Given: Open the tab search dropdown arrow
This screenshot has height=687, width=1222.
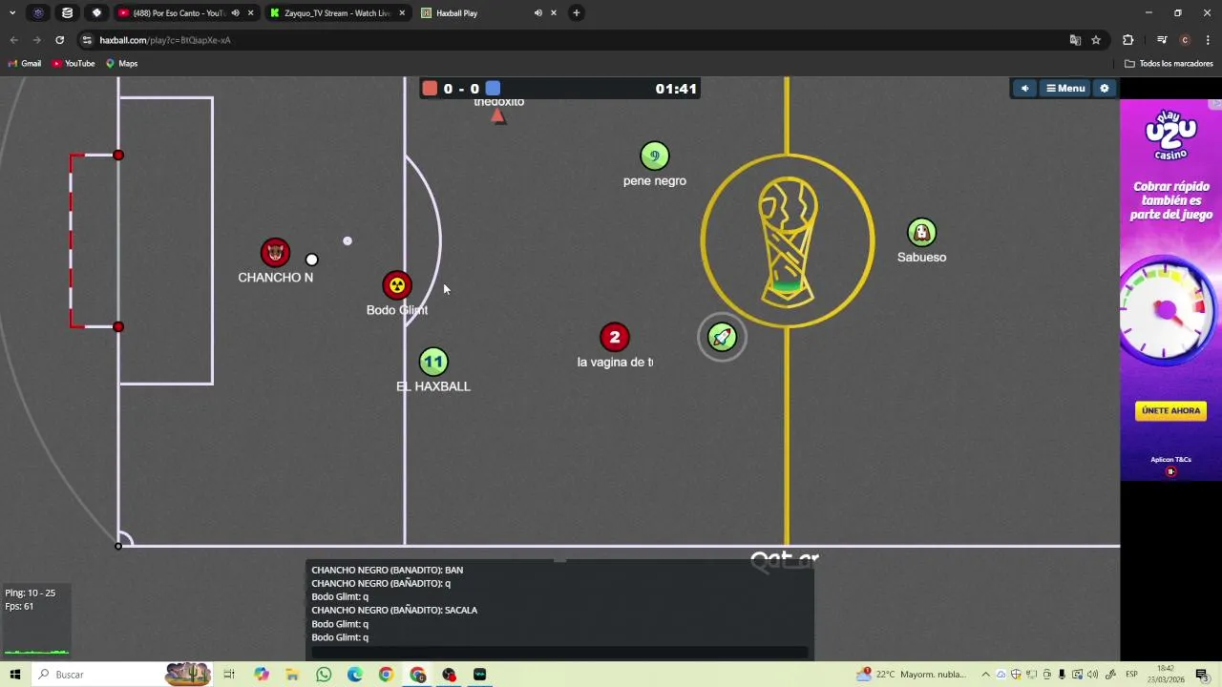Looking at the screenshot, I should (x=12, y=13).
